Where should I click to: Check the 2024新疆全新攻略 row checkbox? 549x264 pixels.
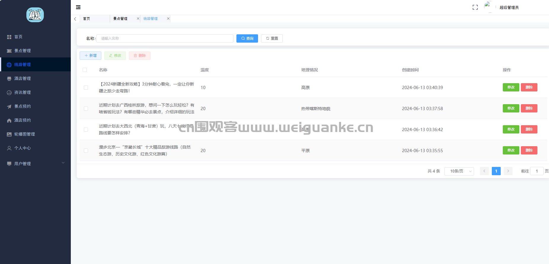point(86,88)
